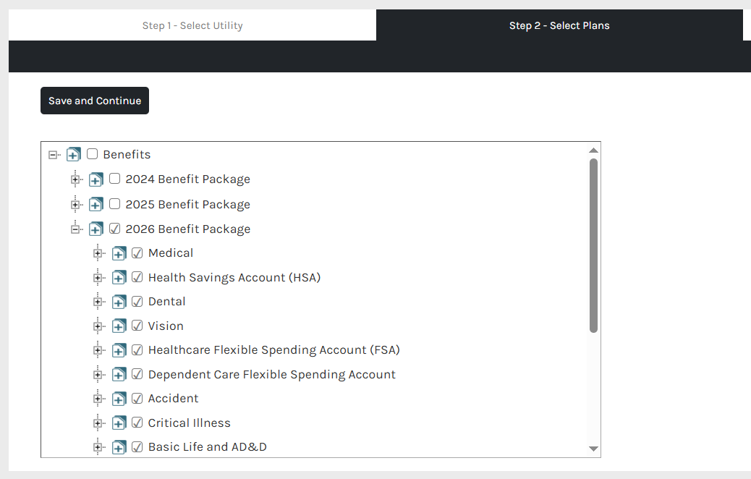Check the 2025 Benefit Package checkbox
This screenshot has width=751, height=479.
pyautogui.click(x=114, y=203)
